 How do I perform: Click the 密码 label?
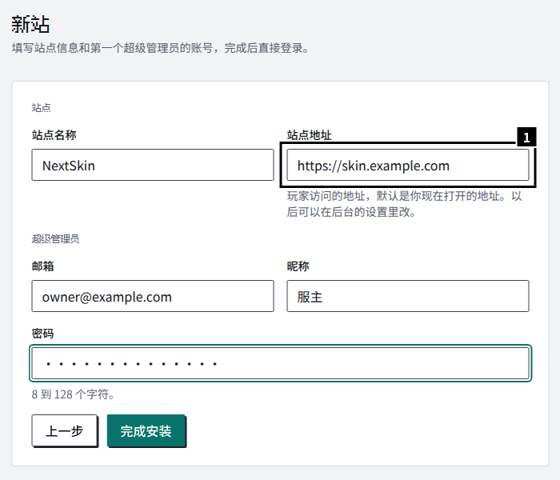[x=43, y=334]
